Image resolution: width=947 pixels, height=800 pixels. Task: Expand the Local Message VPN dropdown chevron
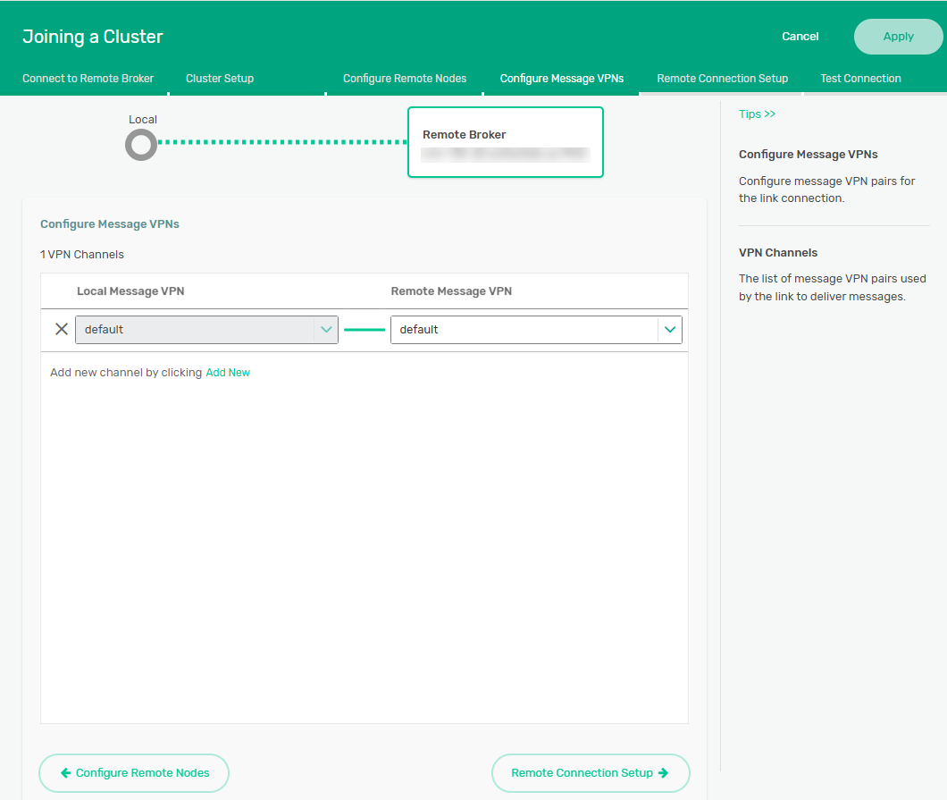click(x=326, y=329)
